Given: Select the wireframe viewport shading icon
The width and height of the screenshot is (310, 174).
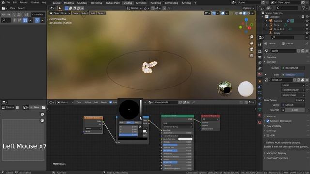Looking at the screenshot, I should [237, 13].
